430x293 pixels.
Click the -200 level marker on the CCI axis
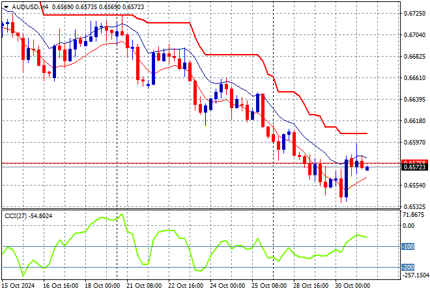tap(408, 268)
